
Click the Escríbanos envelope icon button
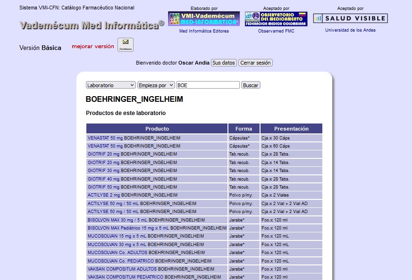126,45
